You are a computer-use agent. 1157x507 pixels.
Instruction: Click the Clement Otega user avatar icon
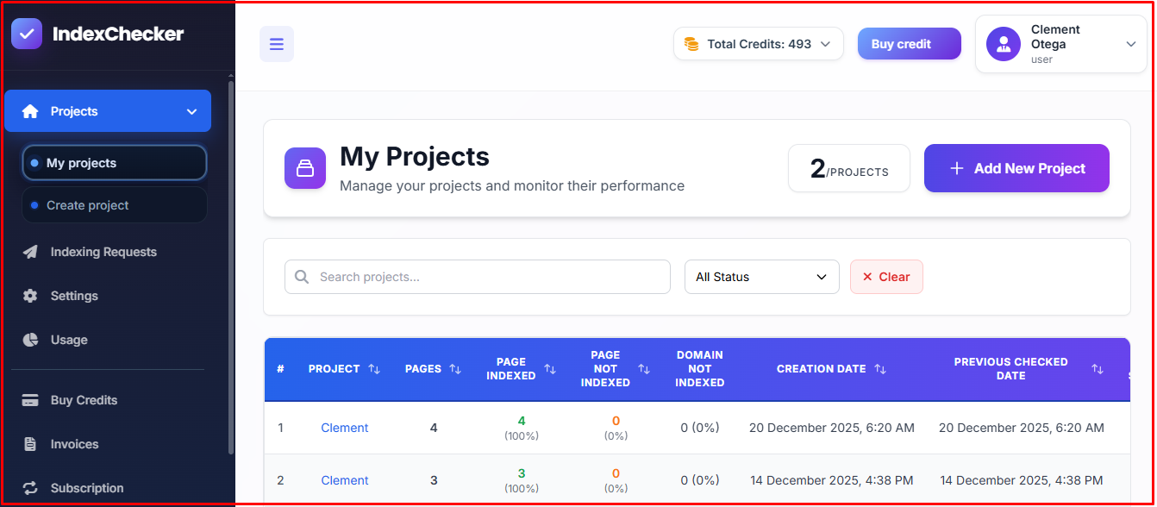pos(1004,44)
